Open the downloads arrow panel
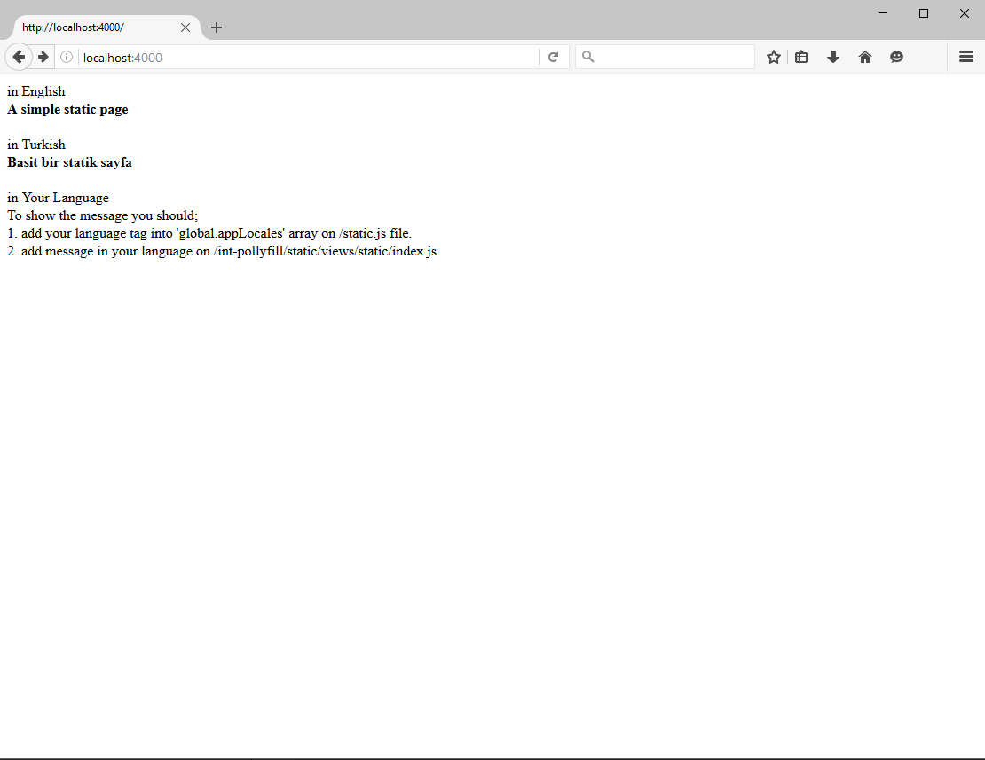Screen dimensions: 985x760 click(x=833, y=57)
